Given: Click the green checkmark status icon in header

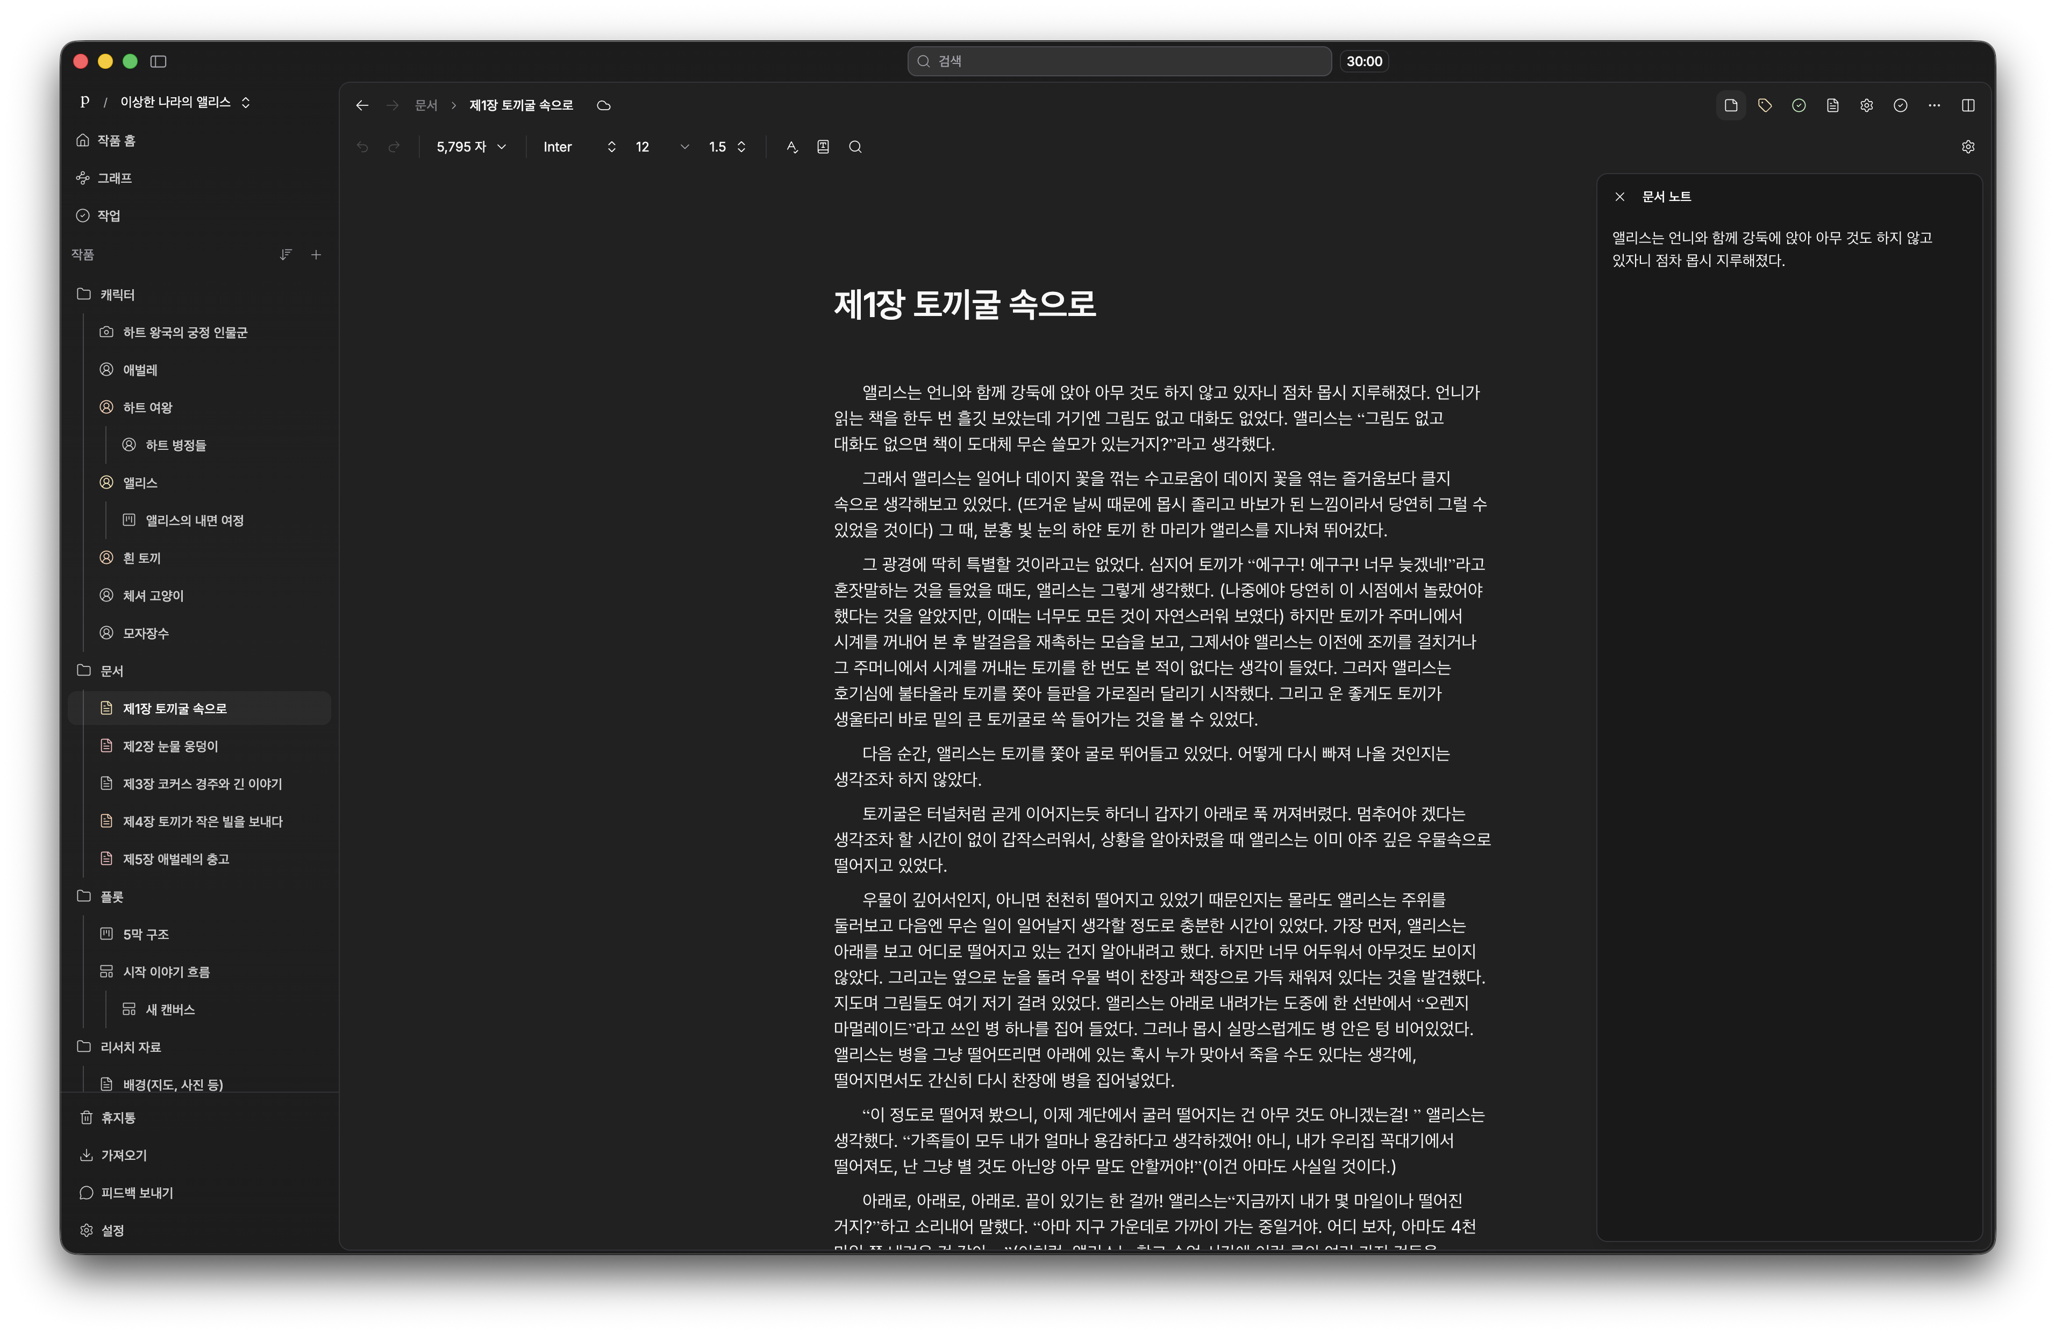Looking at the screenshot, I should pyautogui.click(x=1798, y=104).
